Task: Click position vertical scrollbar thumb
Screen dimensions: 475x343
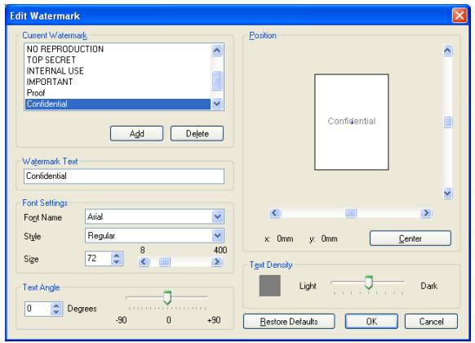Action: 448,122
